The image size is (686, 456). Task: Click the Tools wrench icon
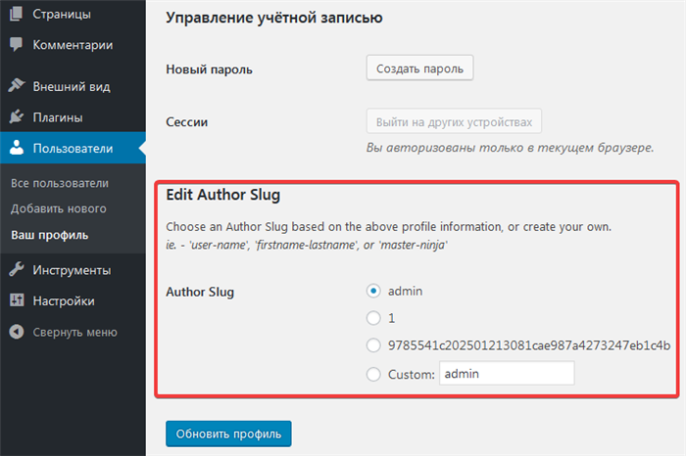[x=17, y=269]
